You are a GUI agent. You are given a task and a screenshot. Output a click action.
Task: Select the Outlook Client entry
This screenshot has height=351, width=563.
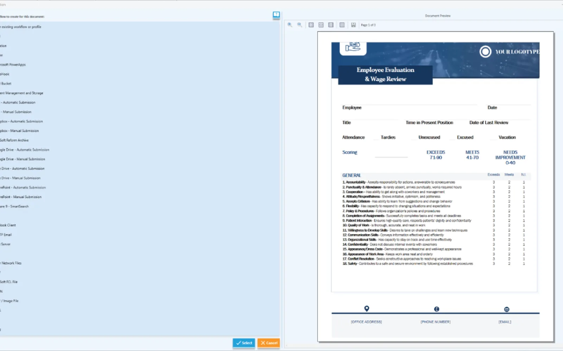coord(8,225)
